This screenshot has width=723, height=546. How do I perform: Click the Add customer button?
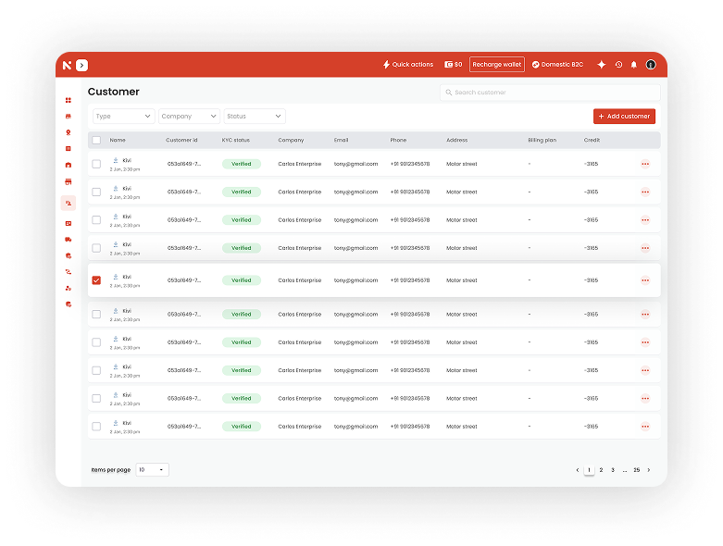pos(624,117)
